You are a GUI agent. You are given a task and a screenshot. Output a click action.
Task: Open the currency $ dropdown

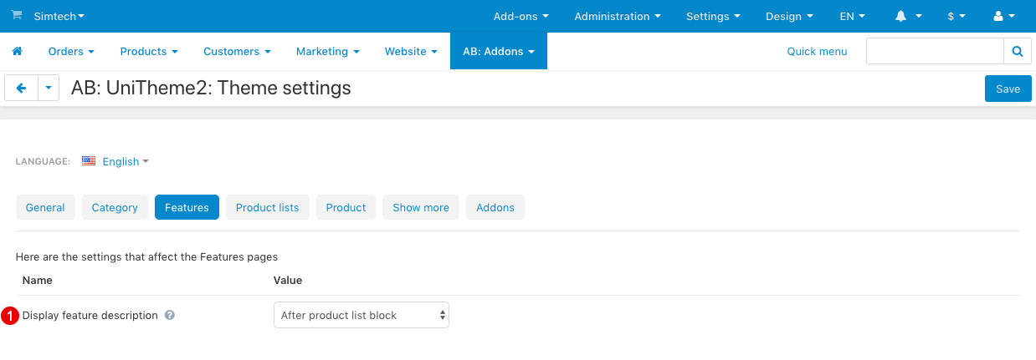coord(957,16)
